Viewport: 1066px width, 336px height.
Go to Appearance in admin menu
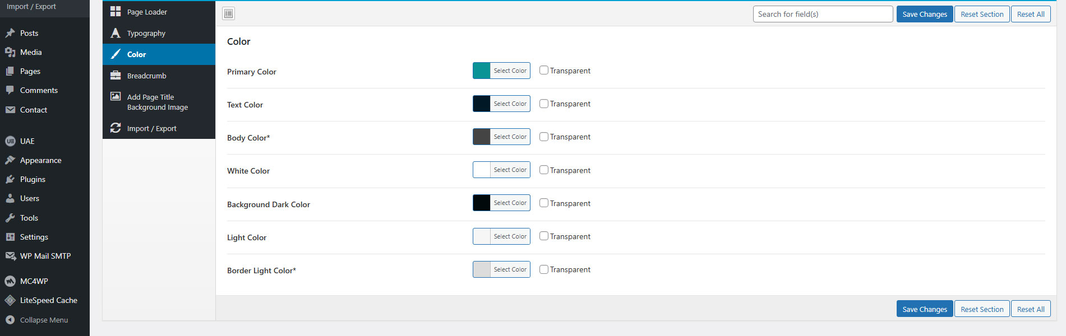tap(40, 160)
